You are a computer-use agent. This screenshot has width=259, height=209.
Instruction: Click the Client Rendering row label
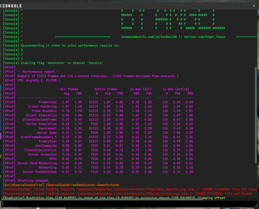pos(42,107)
